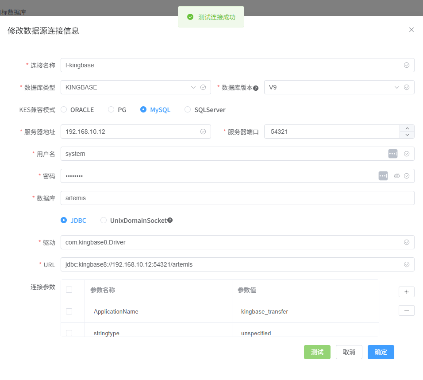Check the ApplicationName parameter row checkbox
423x380 pixels.
point(69,311)
